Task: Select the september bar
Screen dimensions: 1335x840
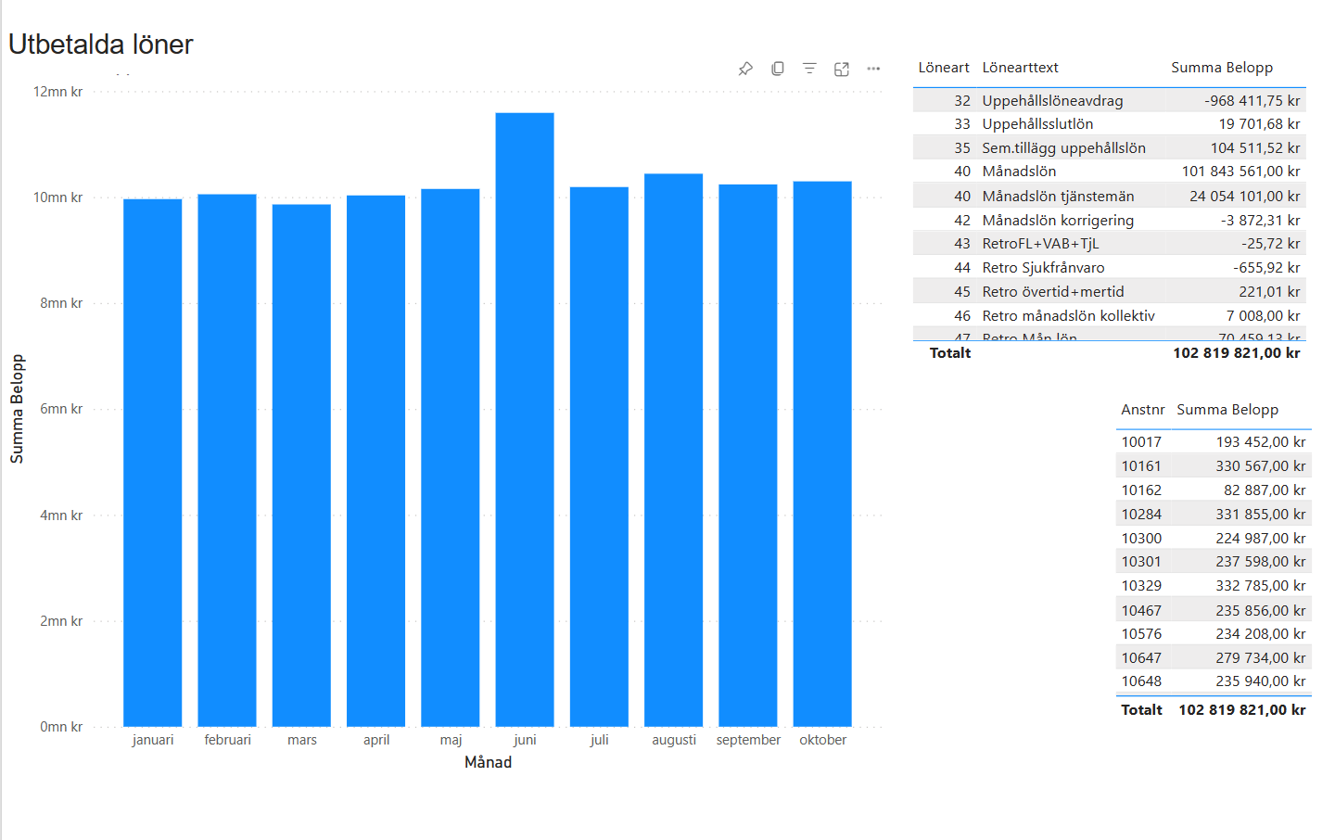Action: 748,455
